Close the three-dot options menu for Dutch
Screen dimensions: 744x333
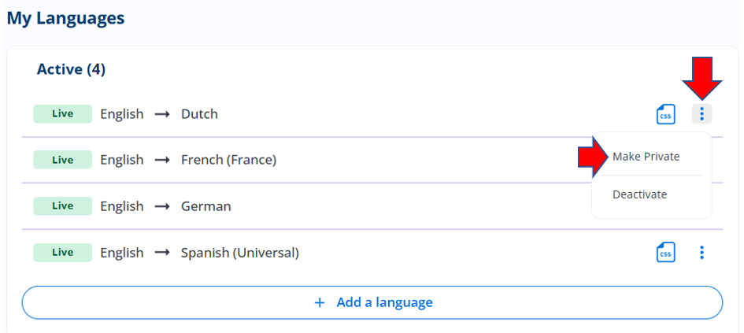coord(701,114)
